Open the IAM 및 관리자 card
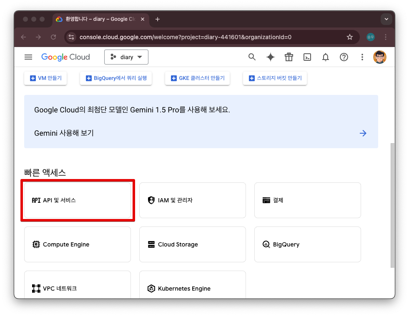Image resolution: width=409 pixels, height=316 pixels. [193, 200]
